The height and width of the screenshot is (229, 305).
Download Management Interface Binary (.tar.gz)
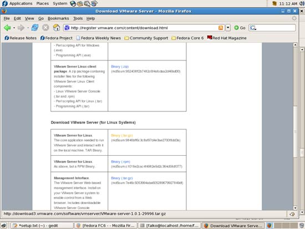(122, 178)
